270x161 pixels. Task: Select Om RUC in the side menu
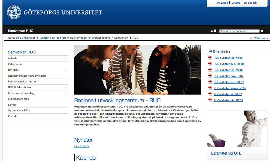click(13, 70)
